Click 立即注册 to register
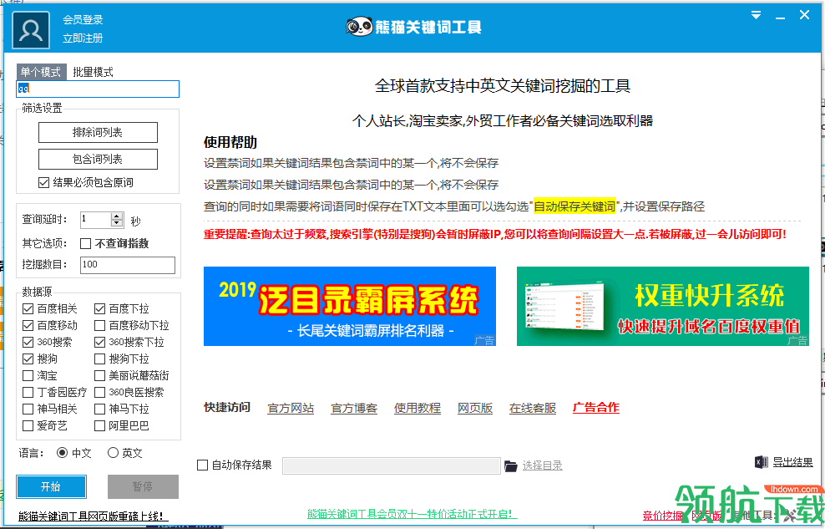The width and height of the screenshot is (825, 529). 83,38
